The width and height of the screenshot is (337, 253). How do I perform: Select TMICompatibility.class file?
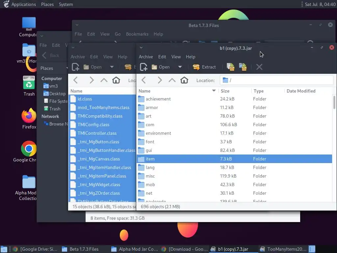(102, 116)
